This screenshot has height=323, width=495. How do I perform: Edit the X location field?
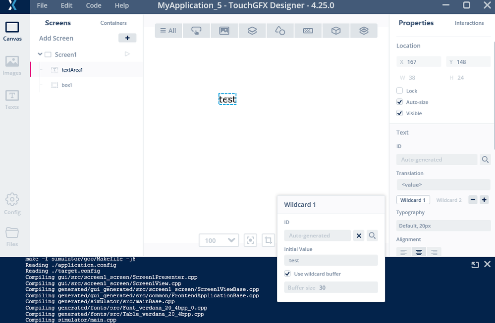coord(419,62)
